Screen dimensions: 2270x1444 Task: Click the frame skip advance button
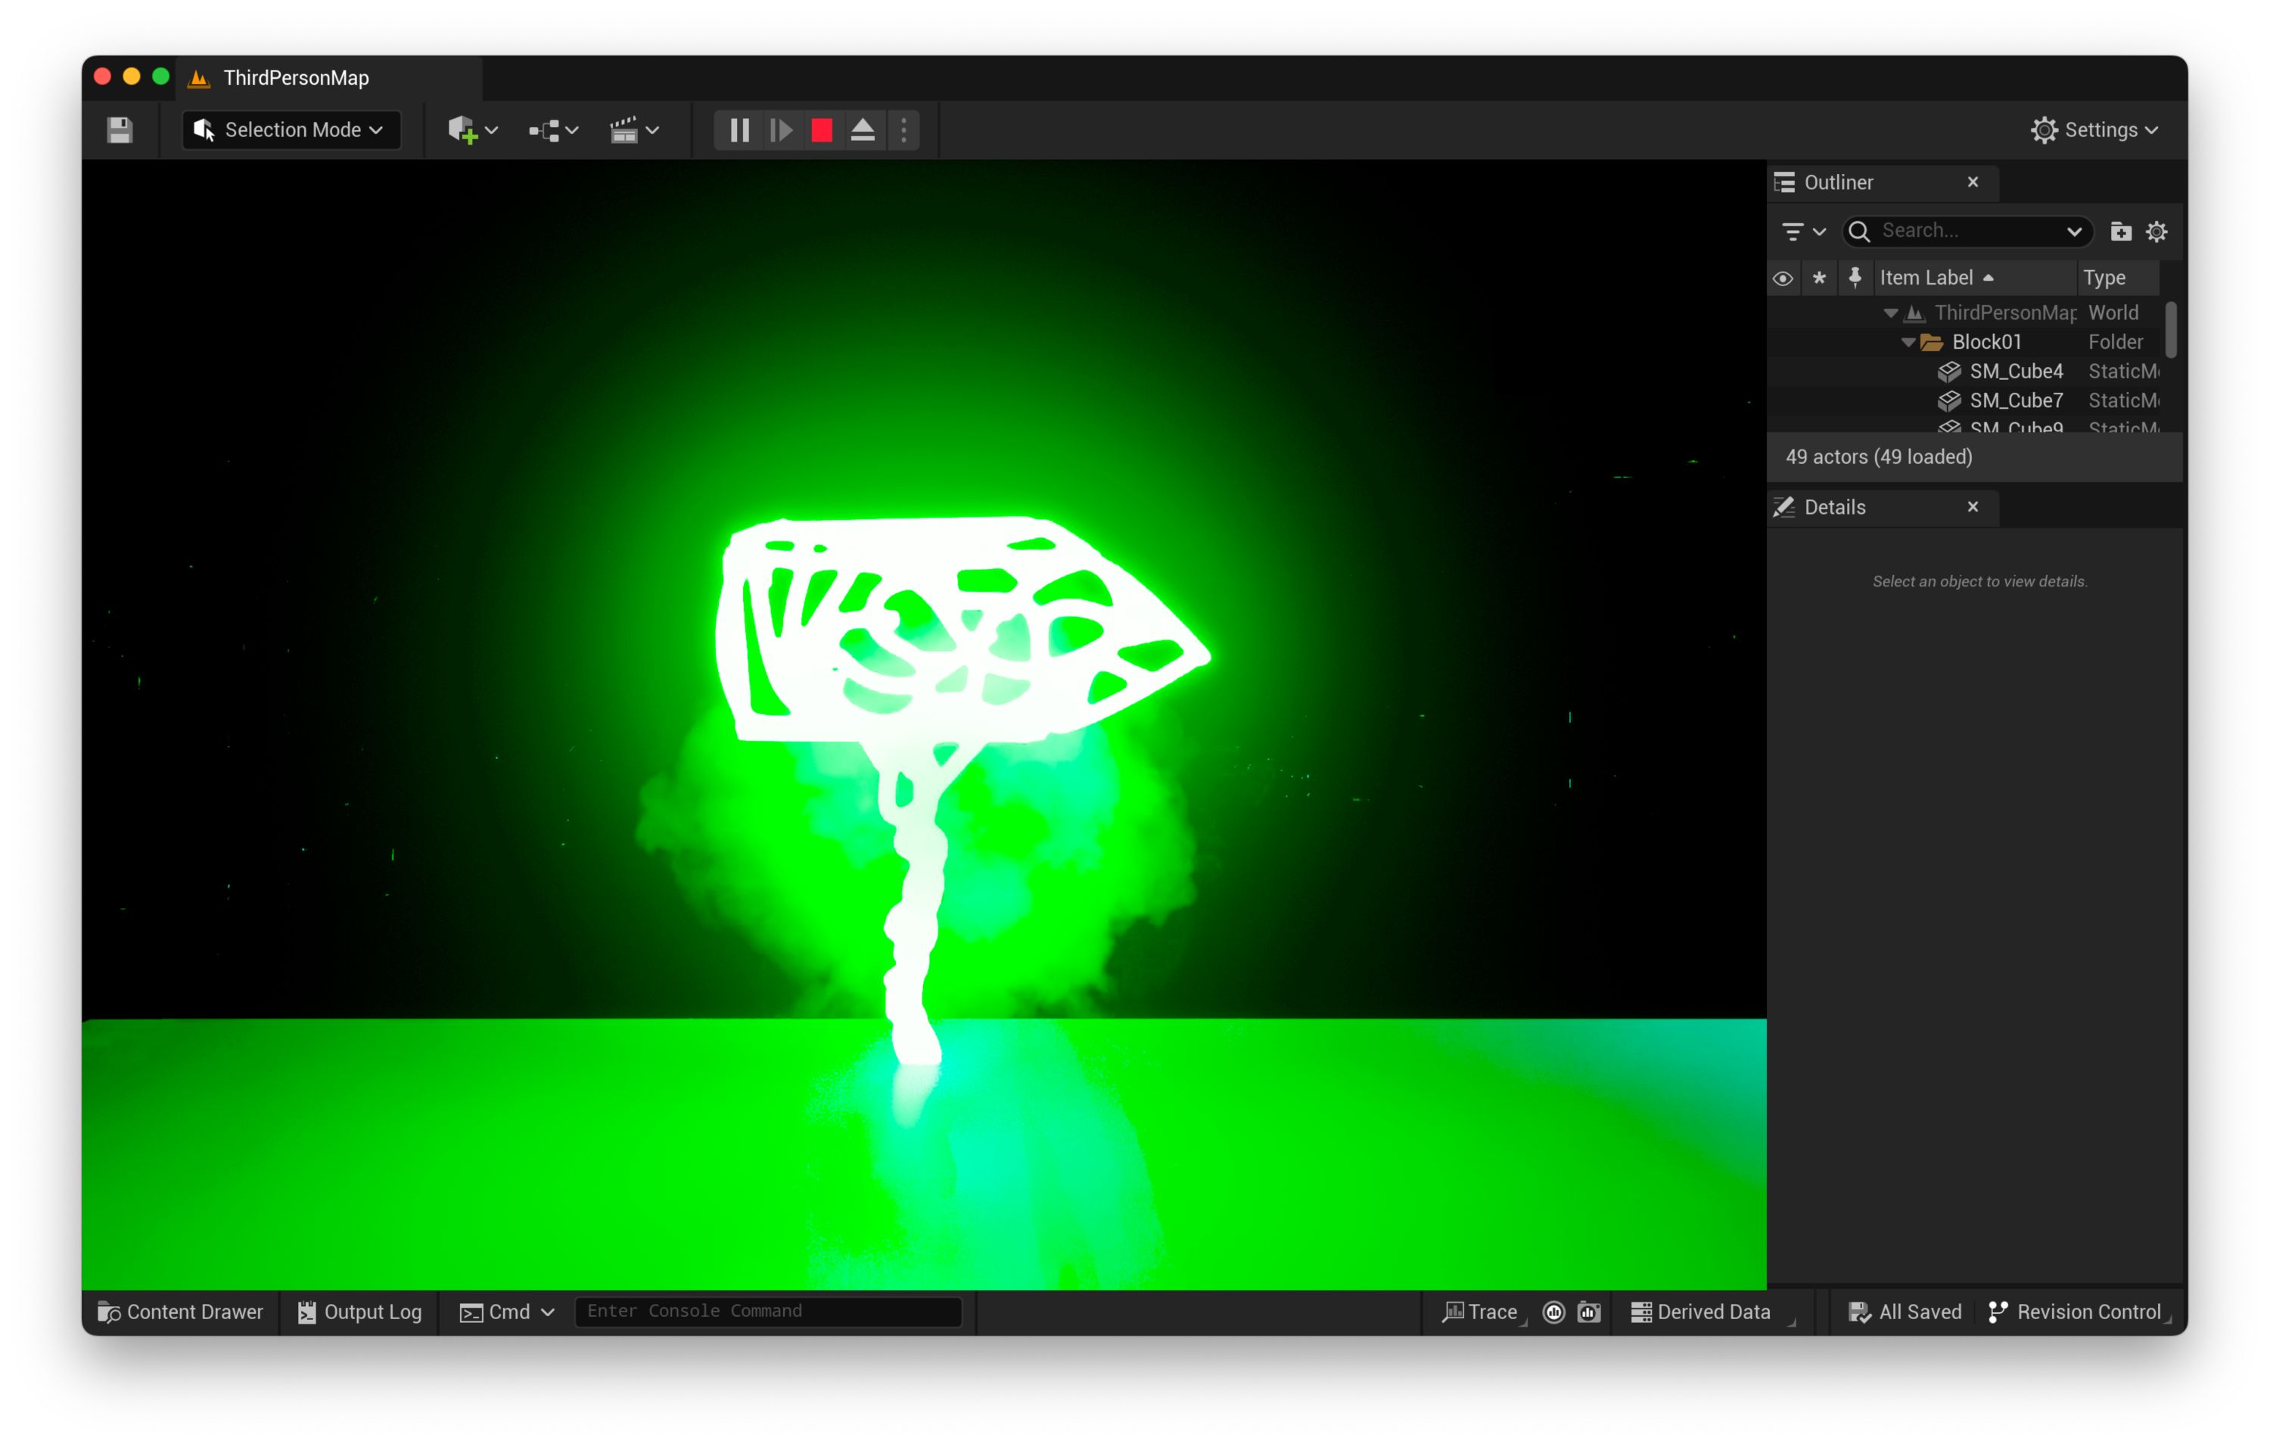781,130
